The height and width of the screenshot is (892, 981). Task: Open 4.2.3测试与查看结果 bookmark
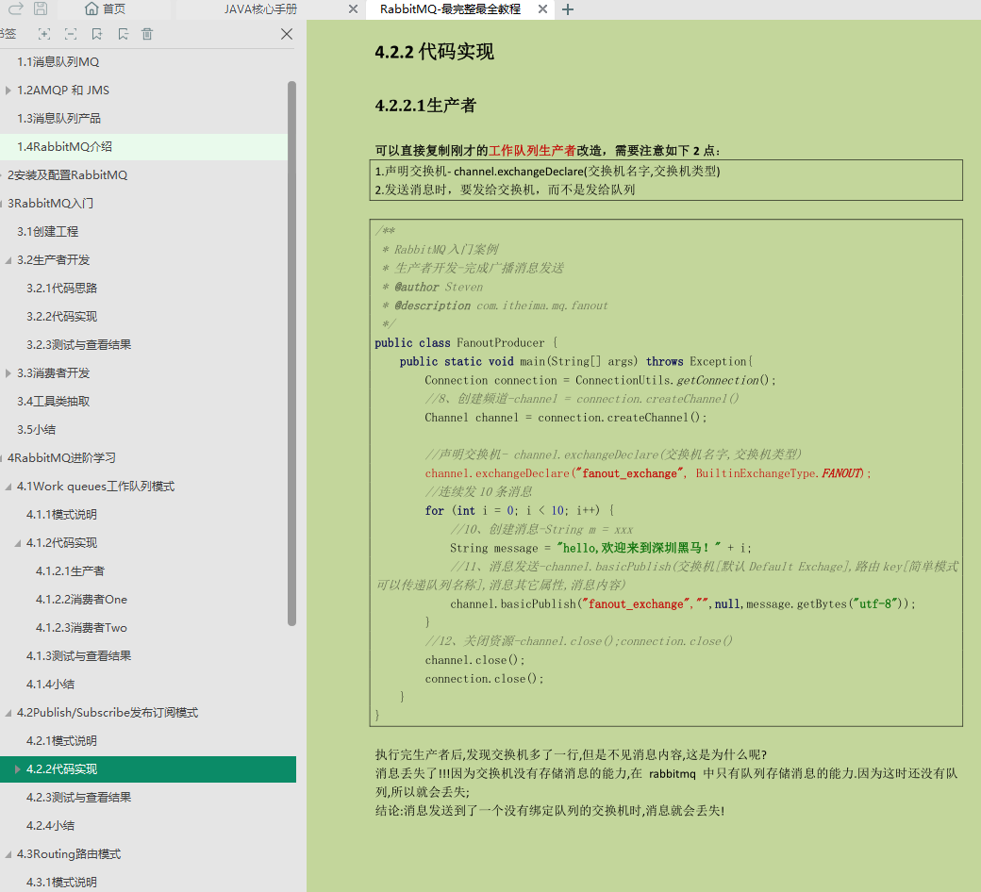tap(79, 798)
